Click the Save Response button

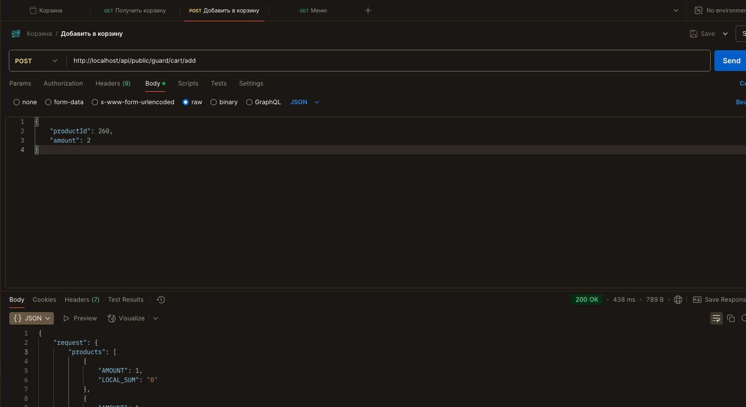click(720, 300)
